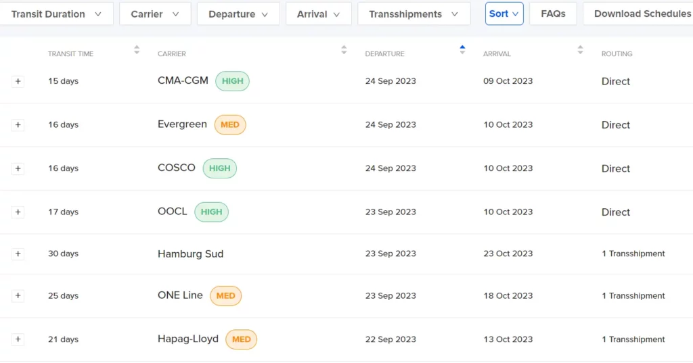693x363 pixels.
Task: Click the DEPARTURE column header
Action: point(384,54)
